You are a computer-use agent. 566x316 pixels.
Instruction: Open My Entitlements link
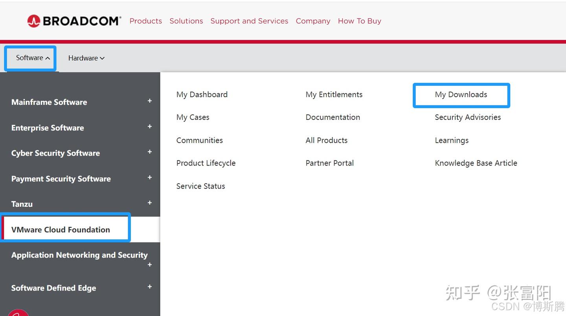point(334,95)
